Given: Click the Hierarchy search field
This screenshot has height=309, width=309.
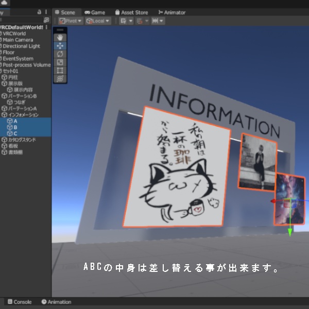Looking at the screenshot, I should pos(21,20).
